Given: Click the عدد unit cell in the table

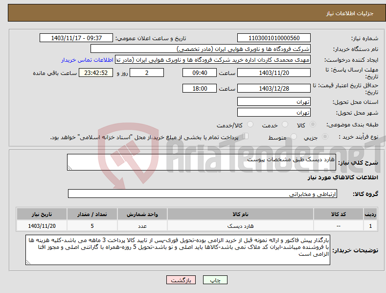Looking at the screenshot, I should (142, 226).
